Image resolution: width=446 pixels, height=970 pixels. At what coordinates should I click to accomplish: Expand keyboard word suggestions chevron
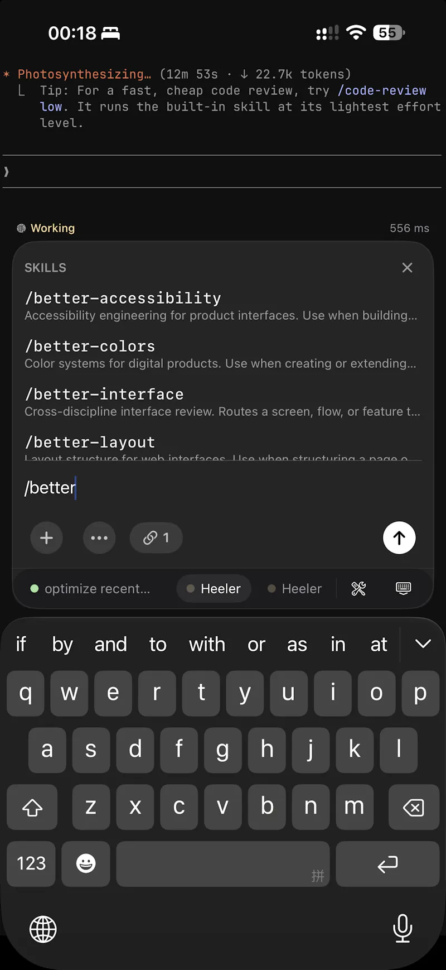pyautogui.click(x=423, y=644)
